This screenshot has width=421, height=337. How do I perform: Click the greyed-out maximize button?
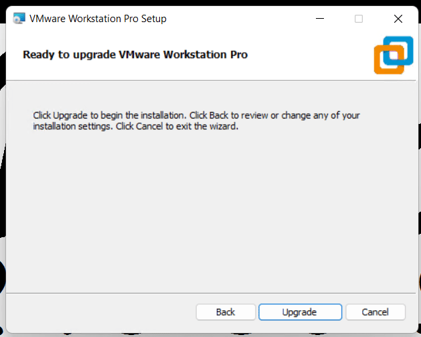pyautogui.click(x=359, y=19)
